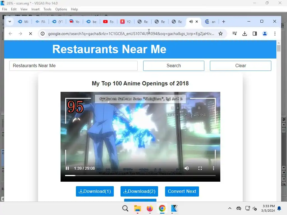Click the page vertical scrollbar thumb
This screenshot has width=287, height=215.
tap(279, 48)
